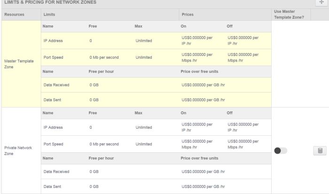Screen dimensions: 329x194
Task: Select Data Received row in Private Network Zone
Action: click(x=56, y=172)
